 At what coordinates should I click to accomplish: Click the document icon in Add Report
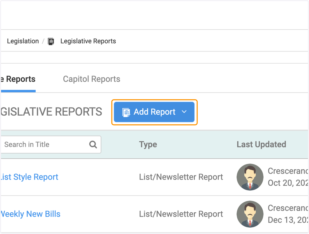pyautogui.click(x=126, y=112)
